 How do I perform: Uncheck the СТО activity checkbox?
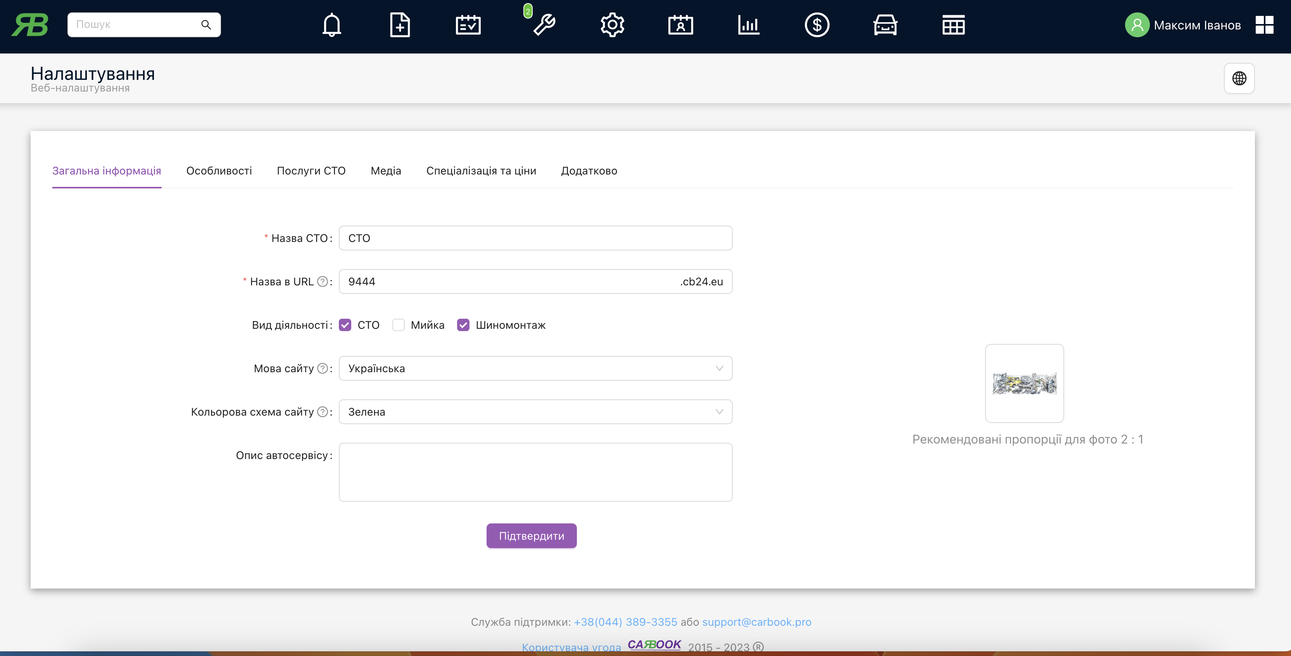[345, 325]
